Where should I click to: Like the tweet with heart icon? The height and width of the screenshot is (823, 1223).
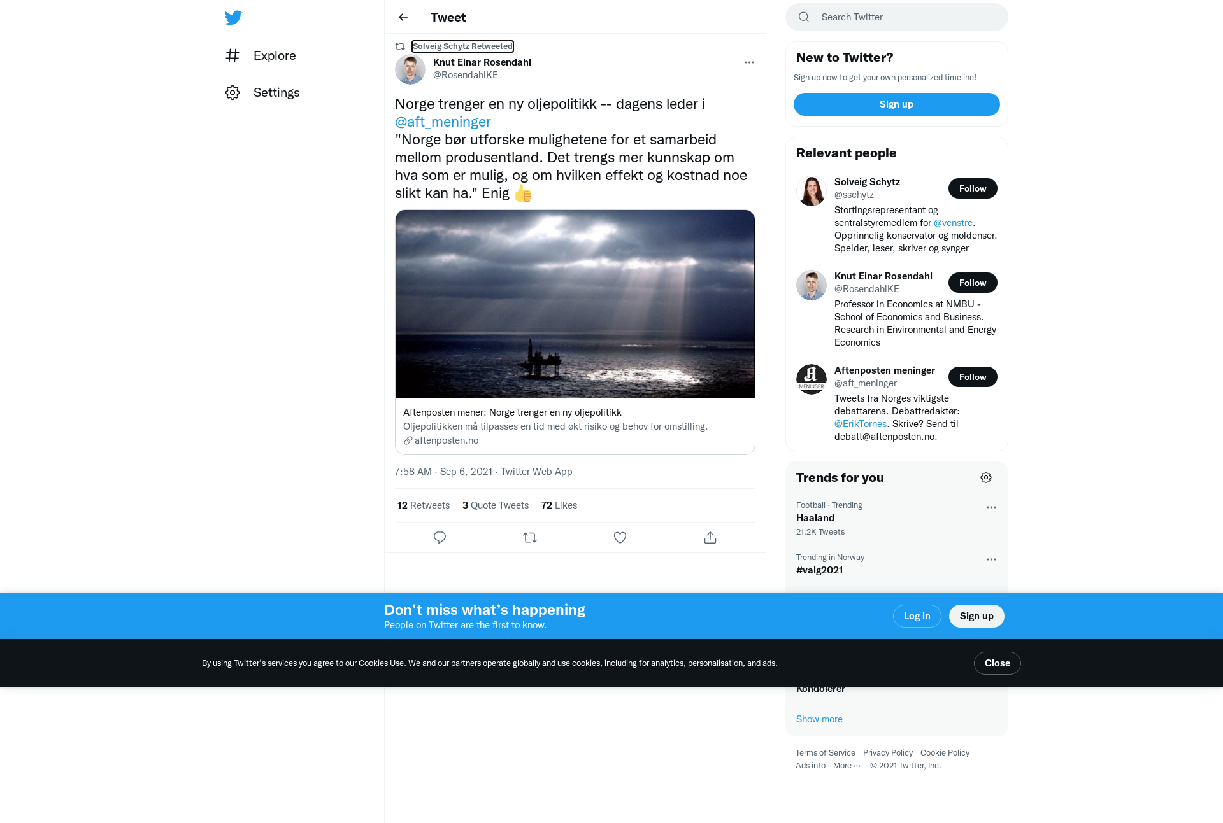(x=620, y=538)
